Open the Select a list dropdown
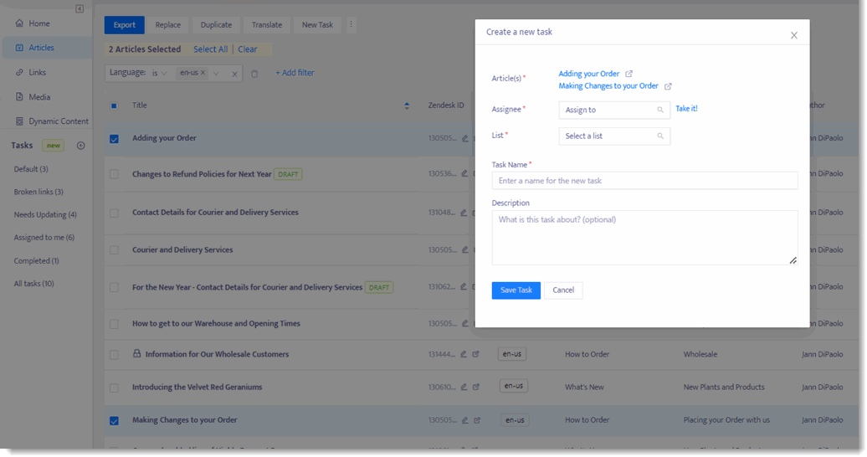867x457 pixels. [614, 136]
